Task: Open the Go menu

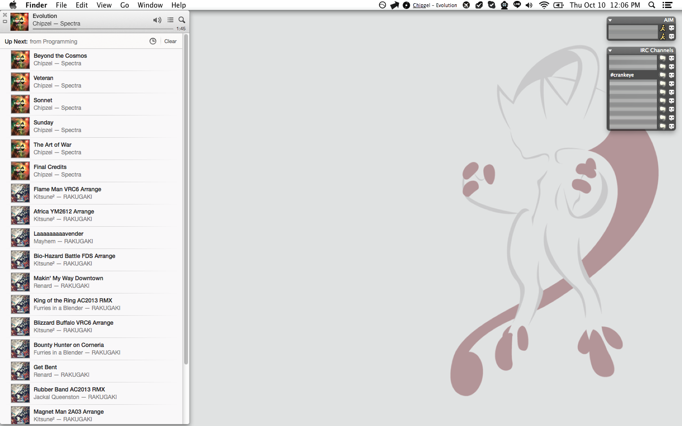Action: [125, 5]
